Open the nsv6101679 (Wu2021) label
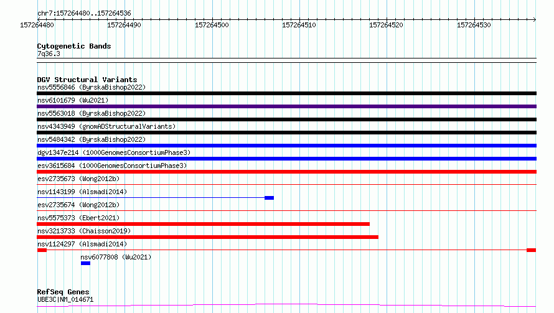Screen dimensions: 554x313 coord(73,100)
